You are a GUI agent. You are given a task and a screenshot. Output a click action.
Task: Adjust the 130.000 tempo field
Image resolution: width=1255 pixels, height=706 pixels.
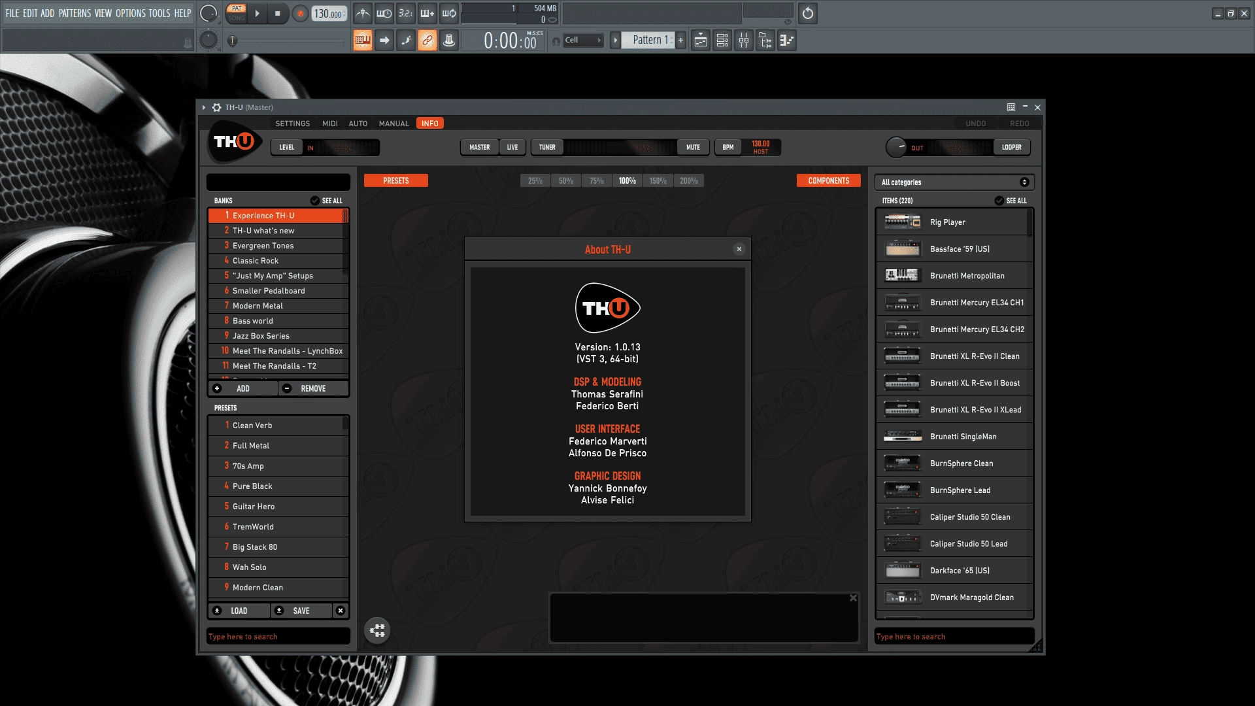point(329,14)
